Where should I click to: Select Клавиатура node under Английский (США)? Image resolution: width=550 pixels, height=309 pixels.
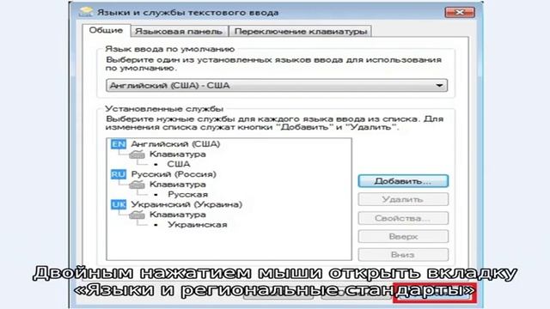click(x=178, y=154)
